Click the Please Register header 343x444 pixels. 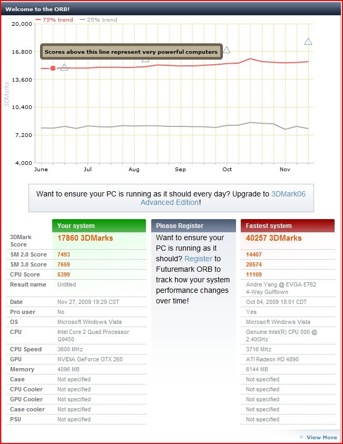193,225
